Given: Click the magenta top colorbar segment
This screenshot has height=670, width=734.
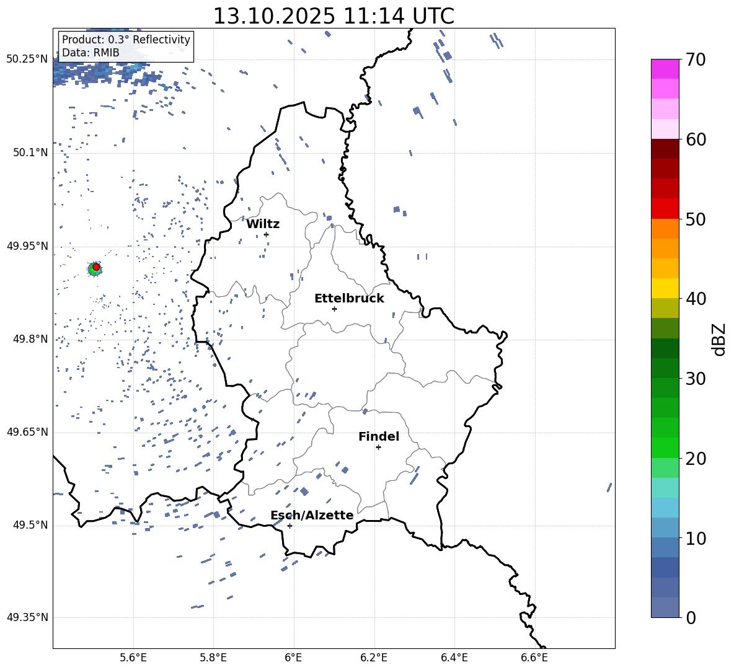Looking at the screenshot, I should (x=665, y=69).
